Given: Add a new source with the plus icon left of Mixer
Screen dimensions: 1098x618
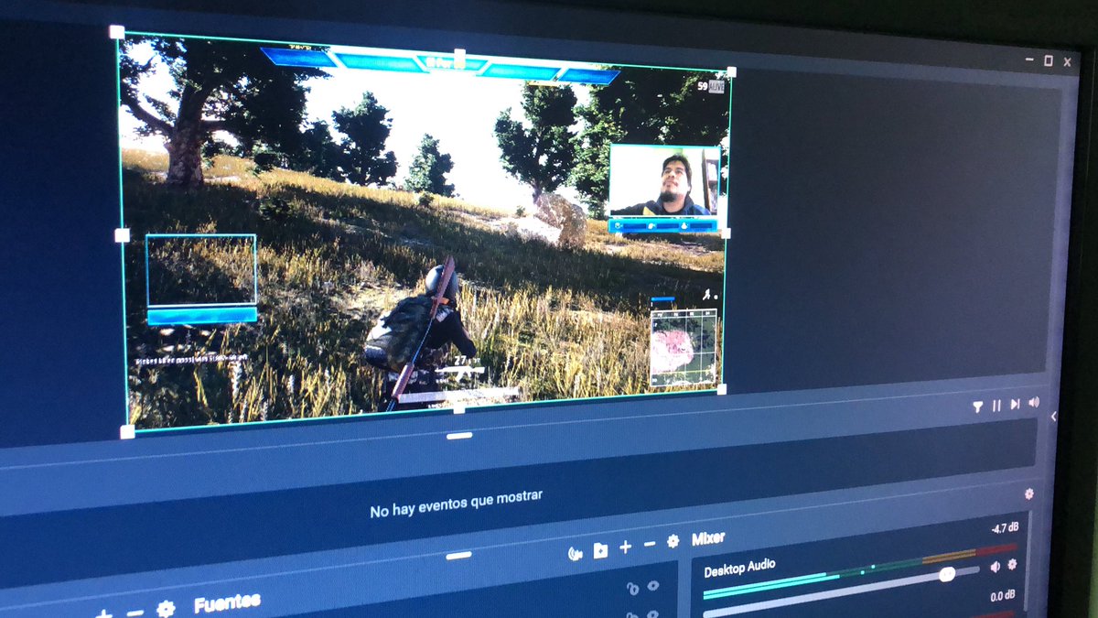Looking at the screenshot, I should pyautogui.click(x=626, y=548).
